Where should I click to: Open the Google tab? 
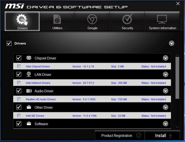coord(92,21)
